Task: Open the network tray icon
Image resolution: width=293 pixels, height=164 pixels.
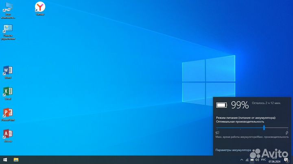Action: point(247,160)
